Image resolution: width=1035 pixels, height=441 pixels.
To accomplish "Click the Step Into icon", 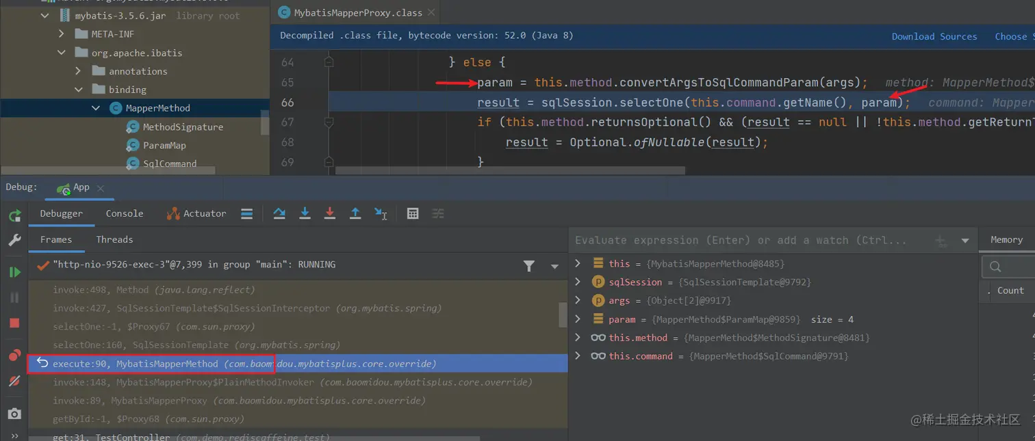I will point(305,214).
